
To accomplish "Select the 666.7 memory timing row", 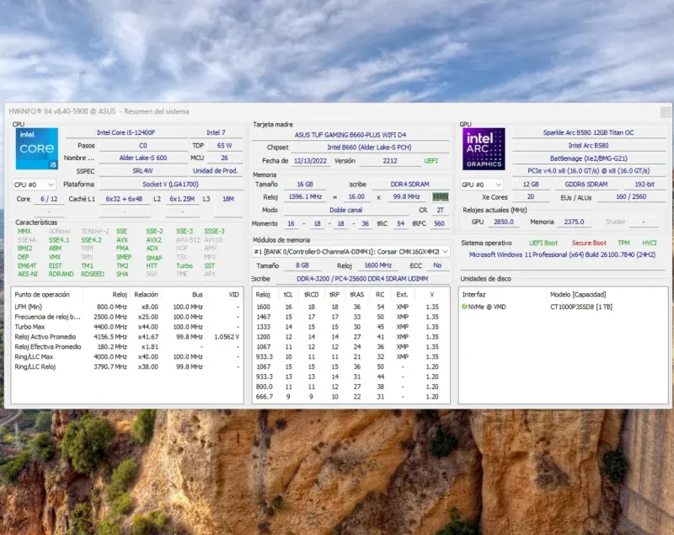I will pyautogui.click(x=350, y=397).
